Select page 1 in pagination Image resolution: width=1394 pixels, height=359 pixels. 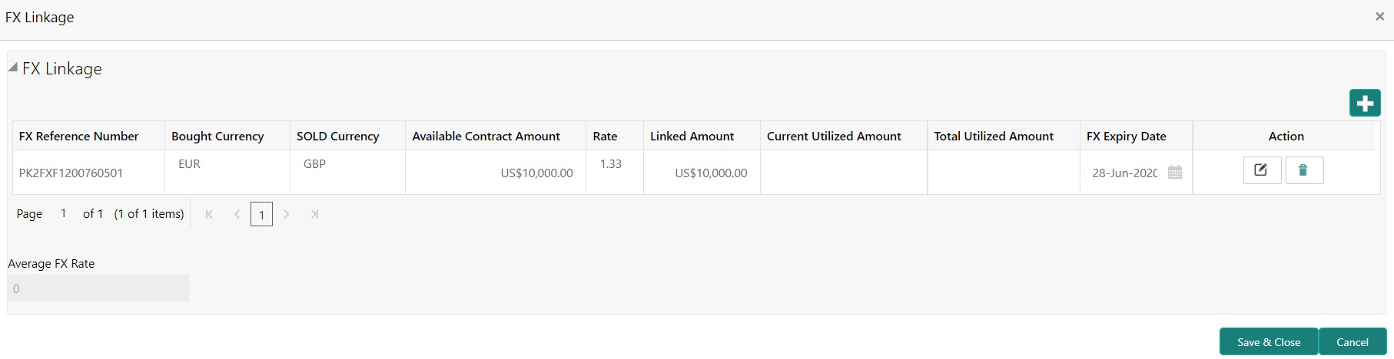pyautogui.click(x=261, y=215)
